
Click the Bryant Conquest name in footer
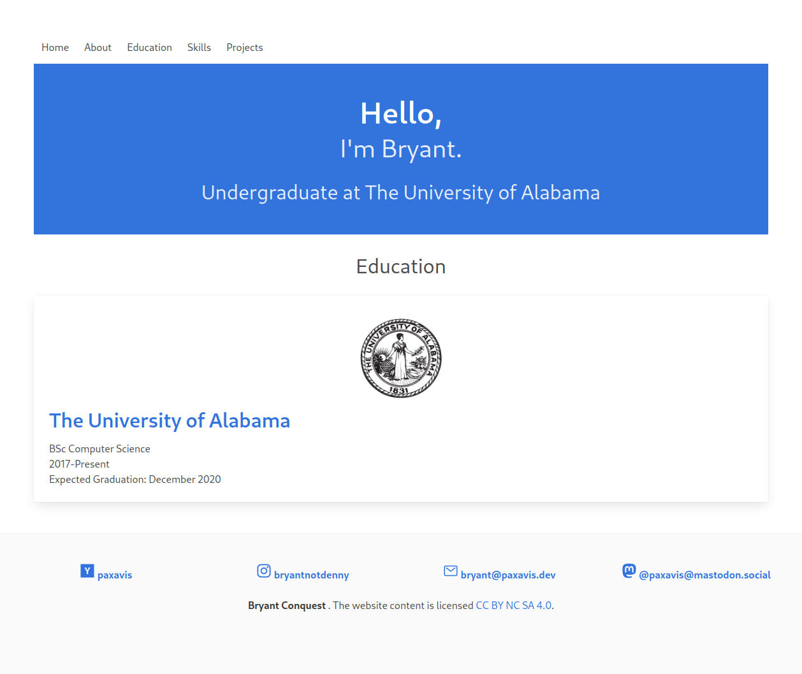287,605
